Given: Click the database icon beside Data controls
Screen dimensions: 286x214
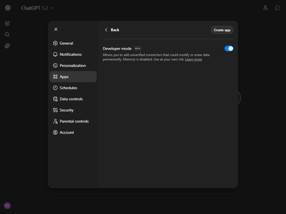Looking at the screenshot, I should click(x=55, y=99).
